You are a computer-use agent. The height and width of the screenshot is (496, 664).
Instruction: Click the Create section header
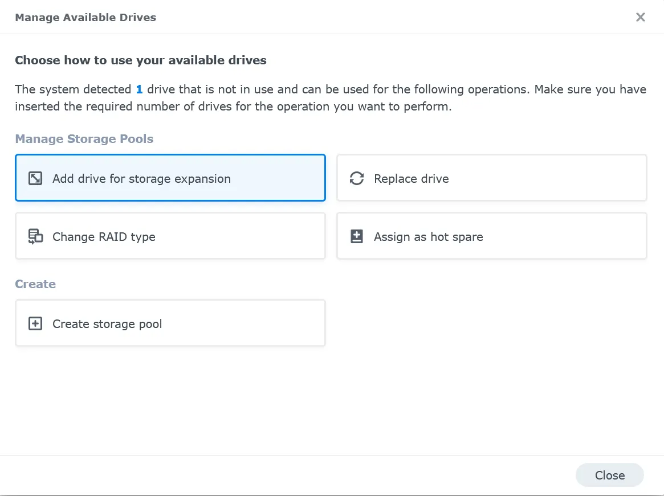35,284
